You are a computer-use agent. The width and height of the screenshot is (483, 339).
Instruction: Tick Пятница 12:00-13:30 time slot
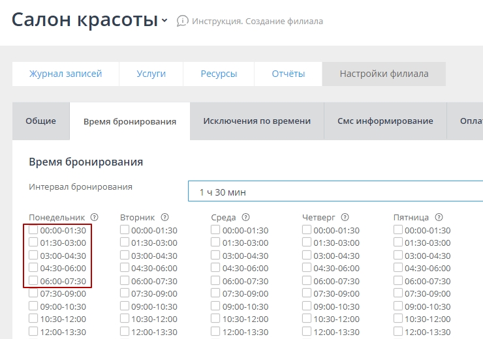(398, 332)
